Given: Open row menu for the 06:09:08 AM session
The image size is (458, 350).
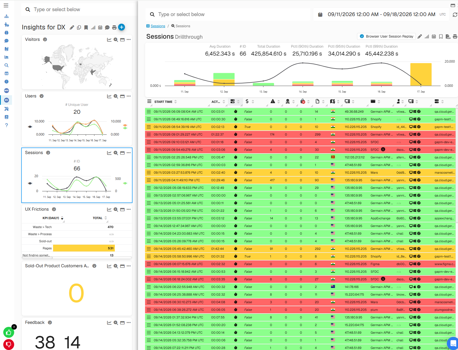Looking at the screenshot, I should tap(149, 112).
